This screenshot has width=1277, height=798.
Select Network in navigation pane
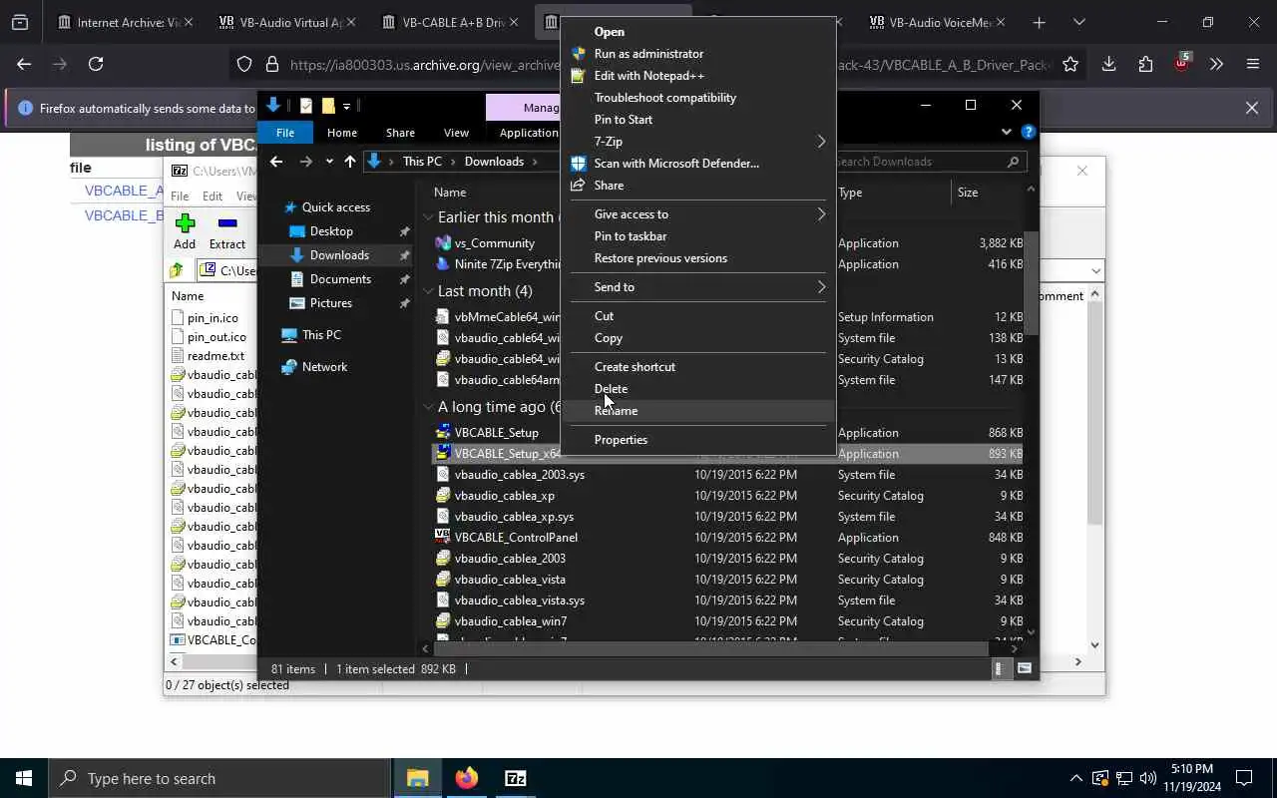[x=324, y=367]
